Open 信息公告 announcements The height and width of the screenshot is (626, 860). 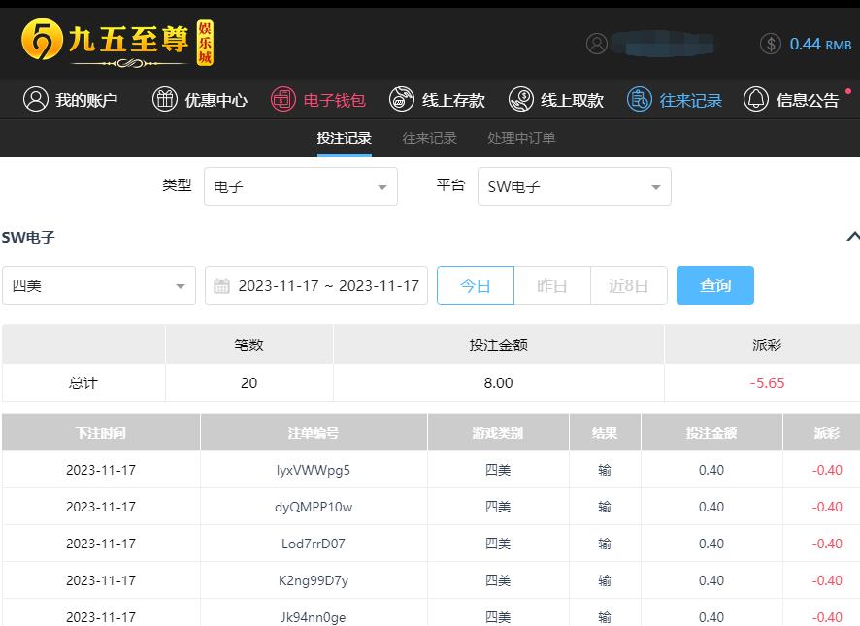pyautogui.click(x=808, y=100)
